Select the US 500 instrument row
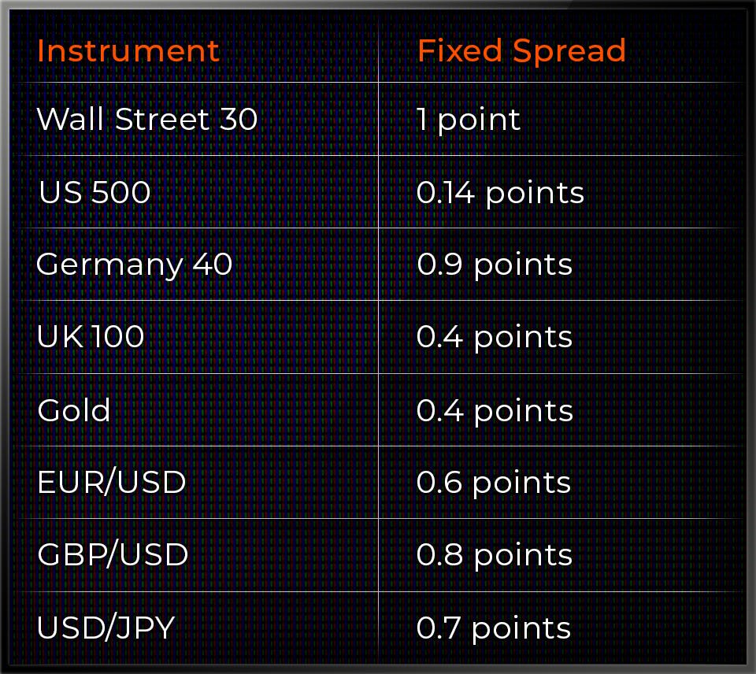 click(94, 192)
